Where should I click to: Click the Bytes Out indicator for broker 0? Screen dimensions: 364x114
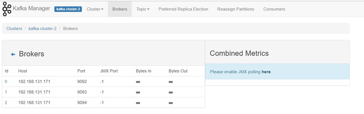171,82
